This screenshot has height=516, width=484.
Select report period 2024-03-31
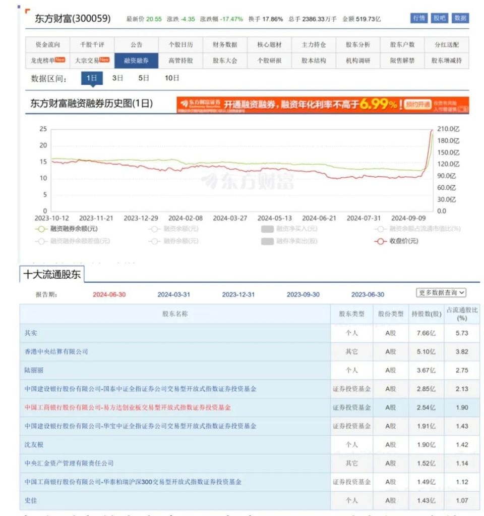[x=174, y=294]
